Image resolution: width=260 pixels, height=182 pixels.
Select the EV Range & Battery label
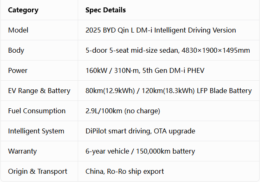click(39, 91)
